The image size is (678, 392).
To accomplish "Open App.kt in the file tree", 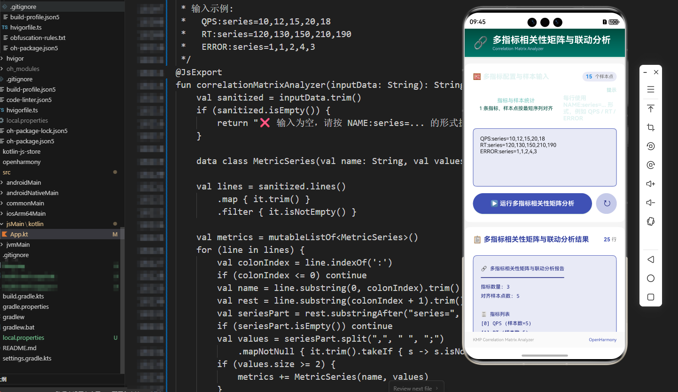I will click(x=19, y=234).
